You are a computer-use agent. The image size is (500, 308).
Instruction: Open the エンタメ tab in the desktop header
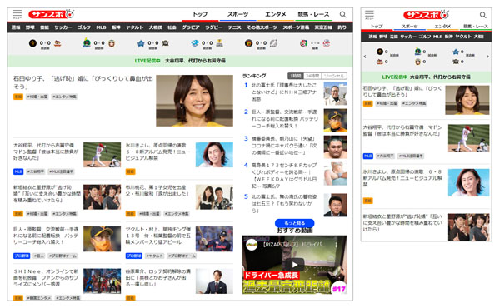pos(276,14)
